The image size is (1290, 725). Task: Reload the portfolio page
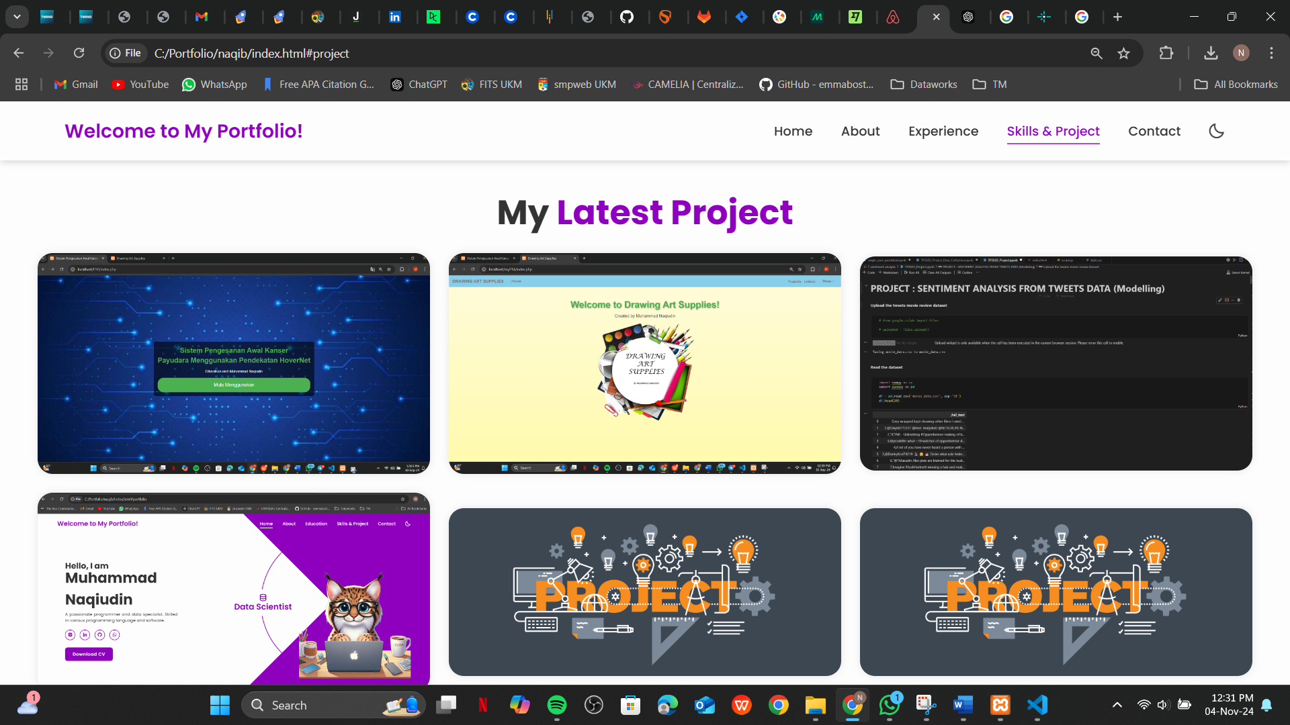(x=79, y=52)
